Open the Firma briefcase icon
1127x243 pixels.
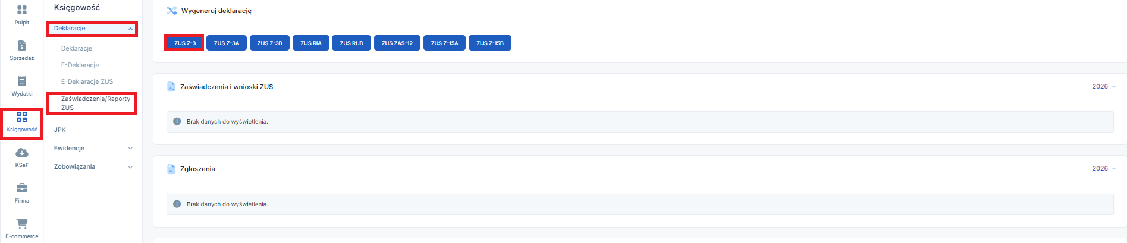click(x=22, y=188)
